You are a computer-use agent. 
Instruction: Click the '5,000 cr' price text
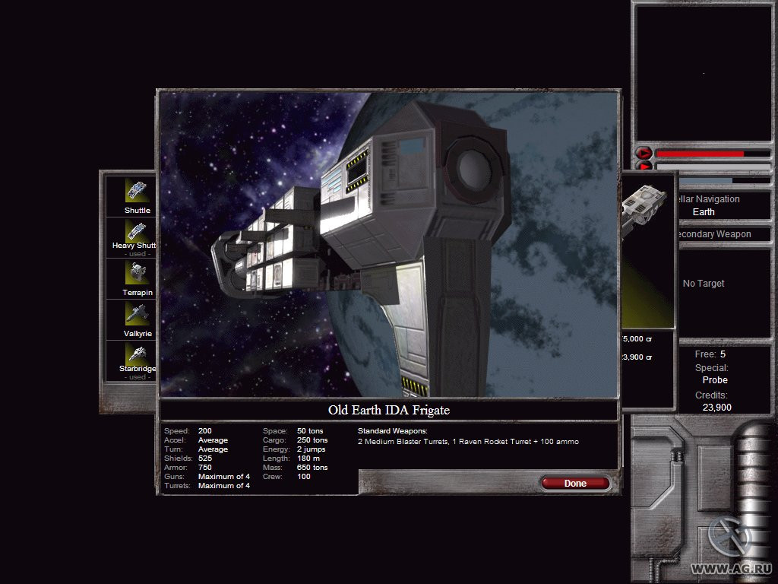(x=637, y=339)
